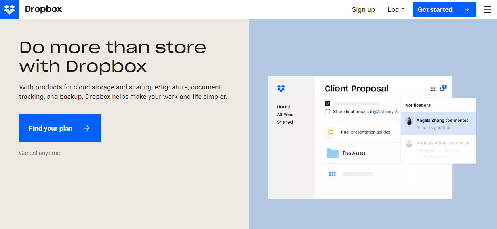Click the Dropbox wordmark in header
Screen dimensions: 497x229
[x=43, y=9]
